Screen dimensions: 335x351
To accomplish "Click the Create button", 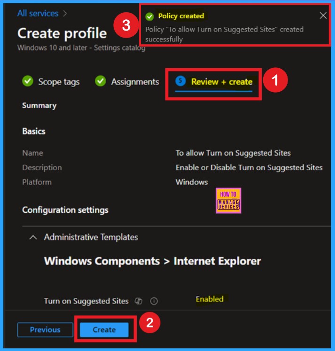I will (x=104, y=330).
